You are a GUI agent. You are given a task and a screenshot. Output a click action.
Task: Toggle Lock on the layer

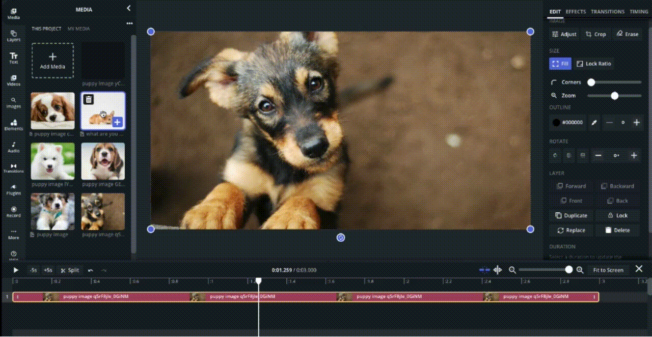(617, 215)
